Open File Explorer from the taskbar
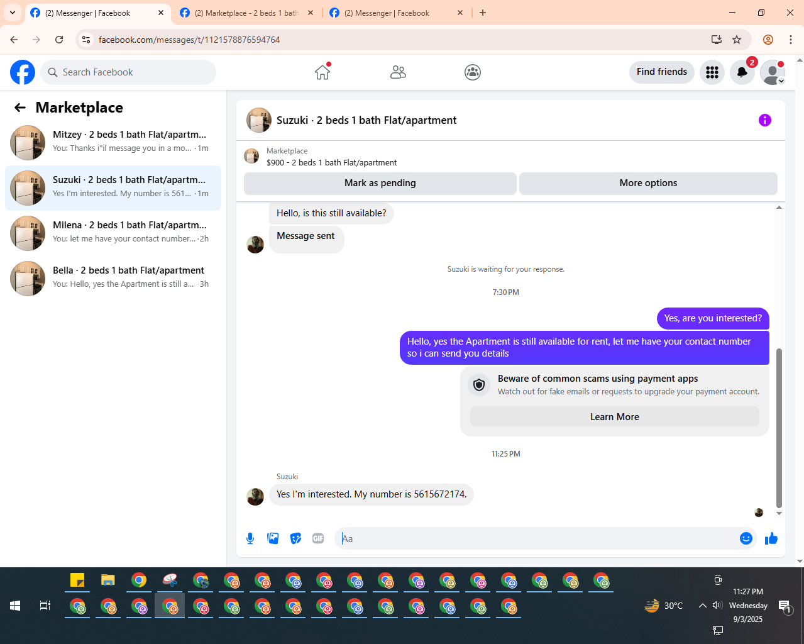This screenshot has width=804, height=644. coord(108,580)
